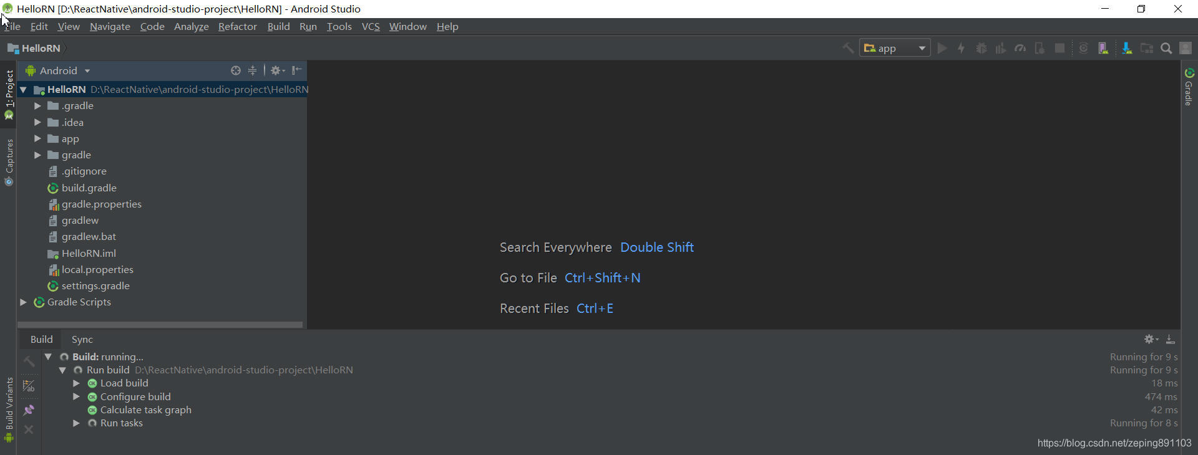
Task: Open the Project Structure icon
Action: click(x=1147, y=48)
